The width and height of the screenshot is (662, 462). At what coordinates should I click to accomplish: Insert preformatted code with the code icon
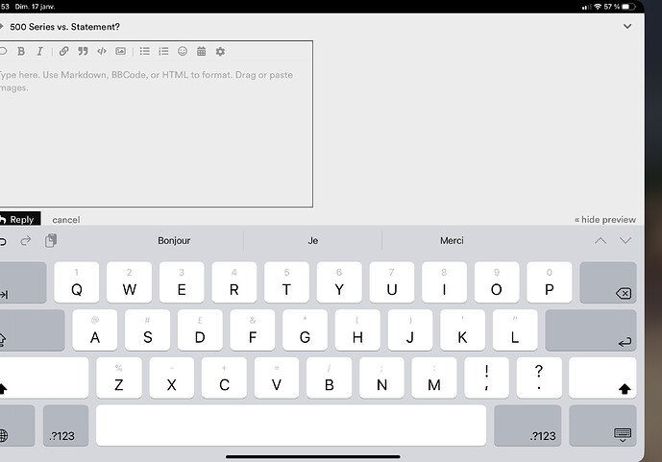click(x=102, y=51)
